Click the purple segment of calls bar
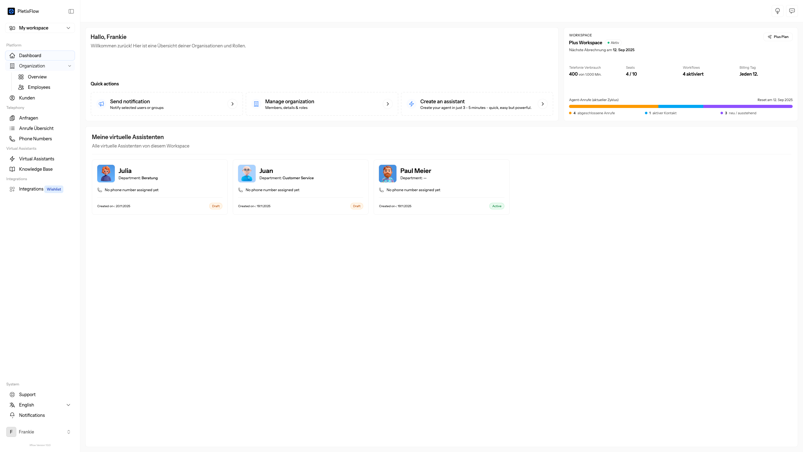 pyautogui.click(x=747, y=106)
